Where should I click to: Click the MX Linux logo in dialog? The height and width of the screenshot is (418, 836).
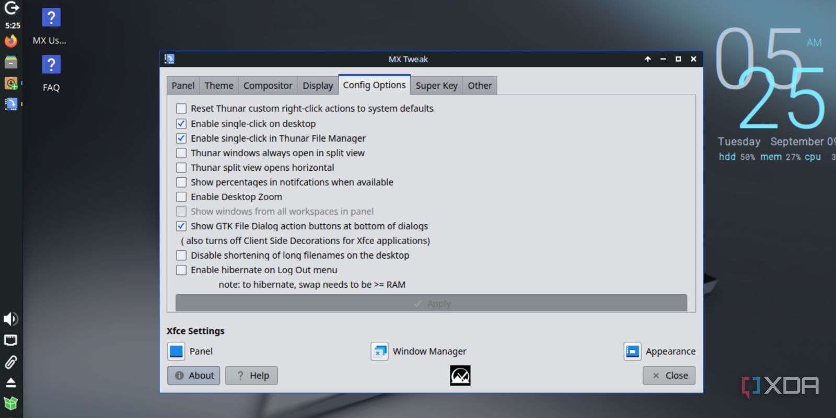click(460, 375)
